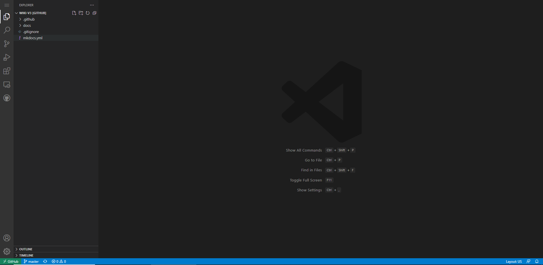Viewport: 543px width, 265px height.
Task: Open mkdocs.yml file
Action: 33,38
